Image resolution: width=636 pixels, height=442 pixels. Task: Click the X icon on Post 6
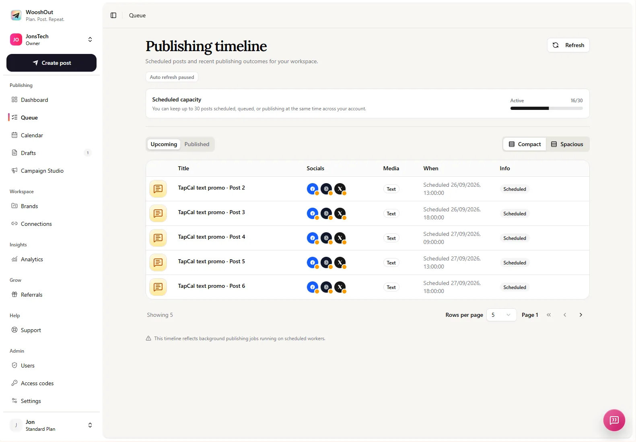point(340,287)
